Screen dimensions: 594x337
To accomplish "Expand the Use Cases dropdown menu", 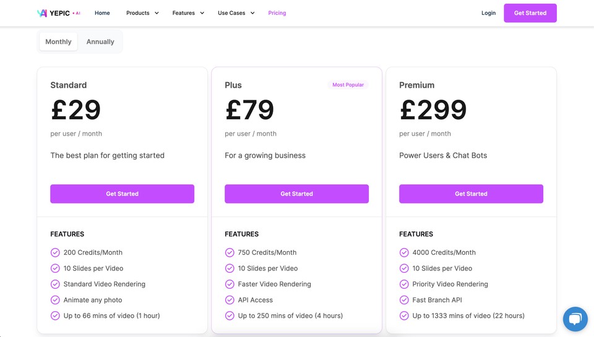I will click(x=236, y=13).
